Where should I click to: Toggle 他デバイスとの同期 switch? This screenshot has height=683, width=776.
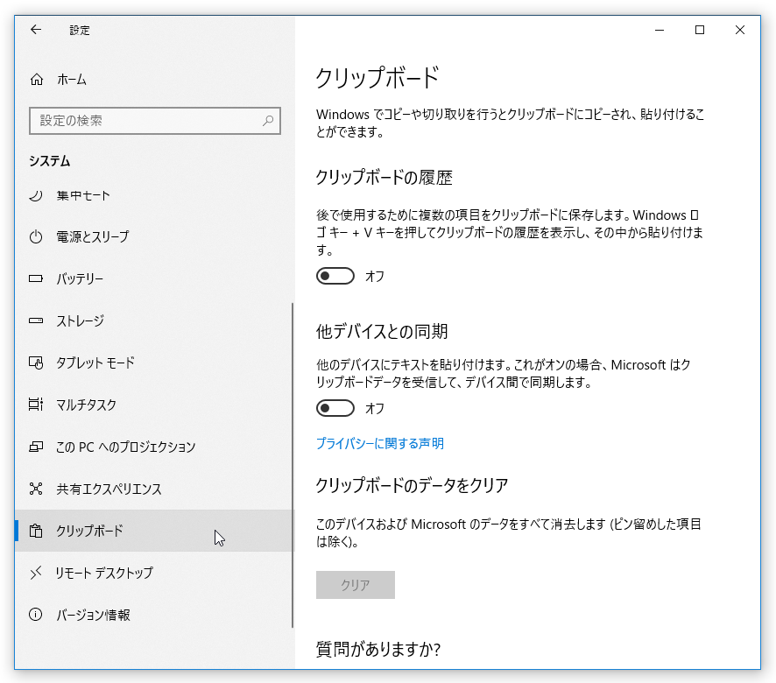tap(335, 408)
